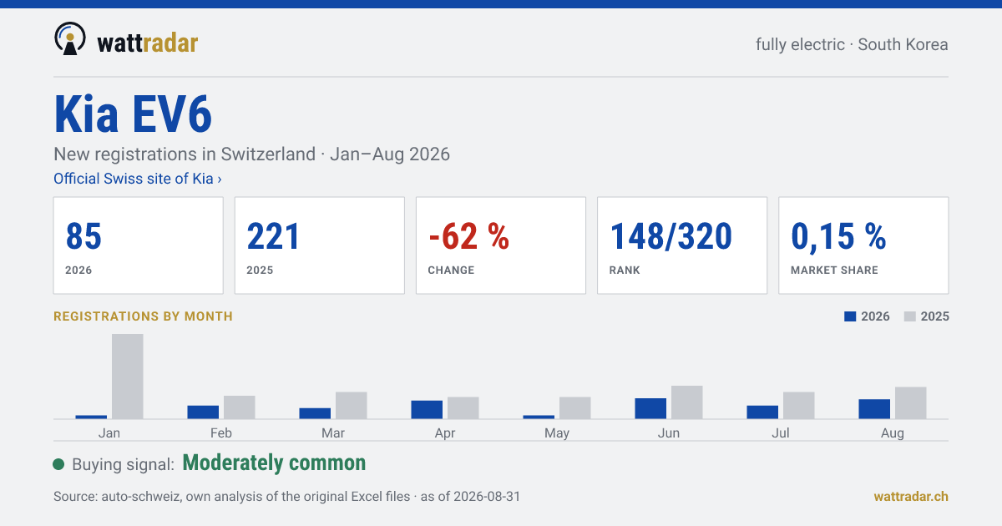Click the "0,15 %" market share value
The height and width of the screenshot is (526, 1002).
point(838,237)
